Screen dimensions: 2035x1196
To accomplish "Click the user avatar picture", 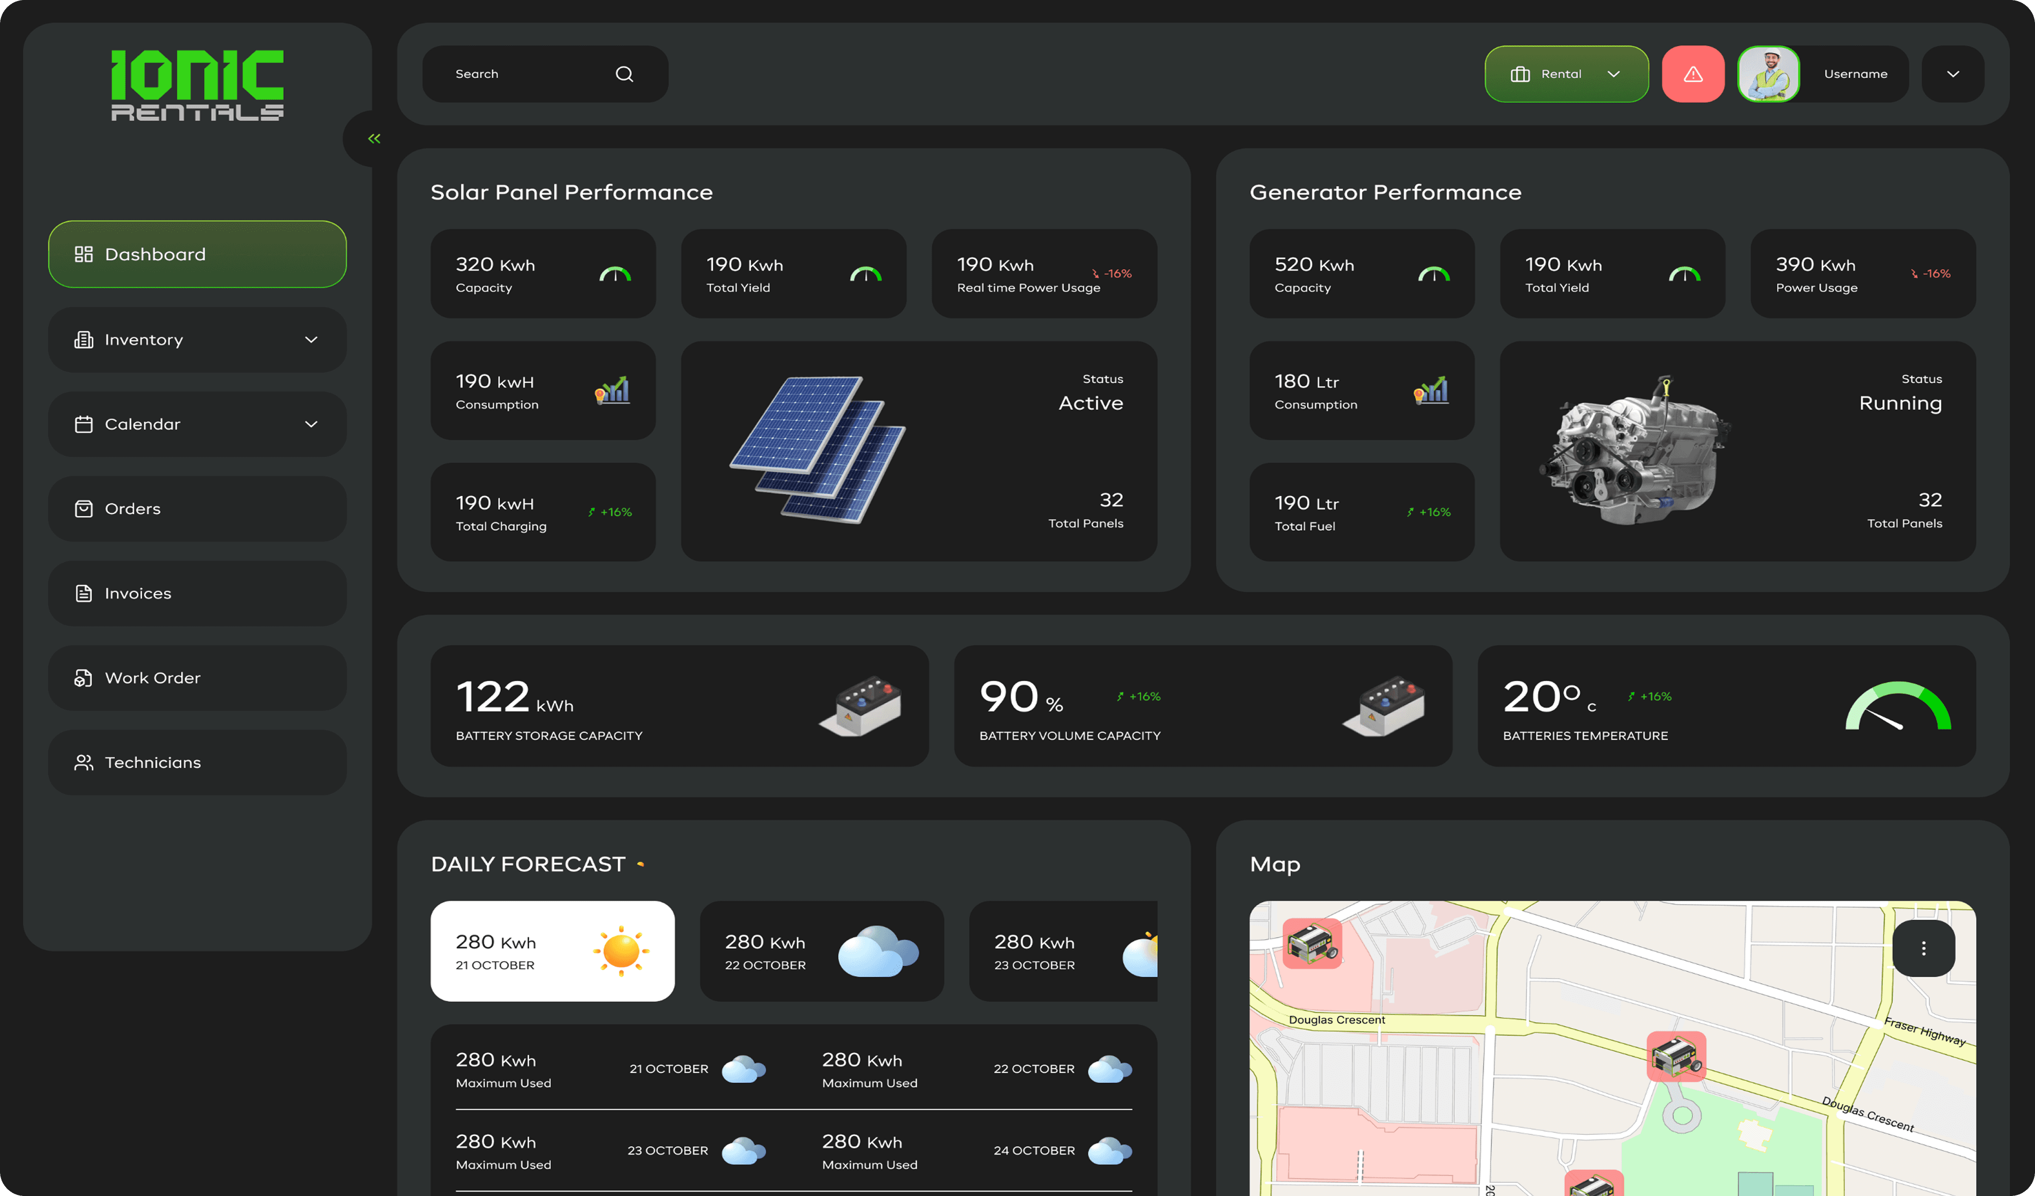I will coord(1768,74).
